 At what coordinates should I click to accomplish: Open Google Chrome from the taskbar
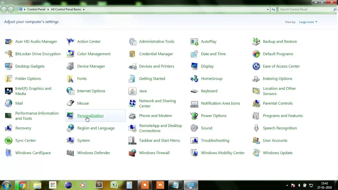(x=22, y=185)
